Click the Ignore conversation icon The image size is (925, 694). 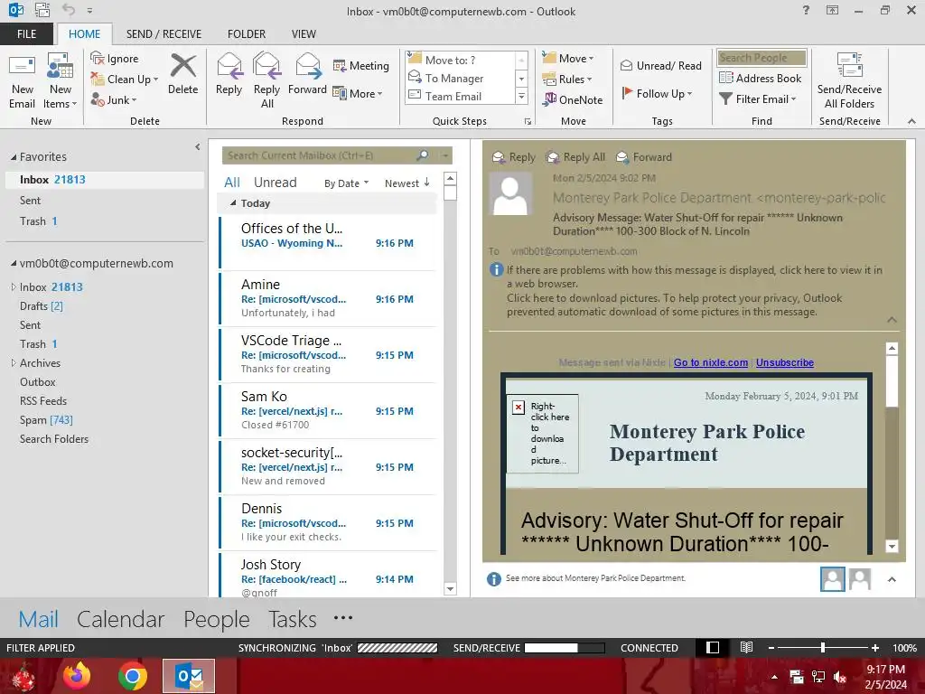pyautogui.click(x=98, y=58)
